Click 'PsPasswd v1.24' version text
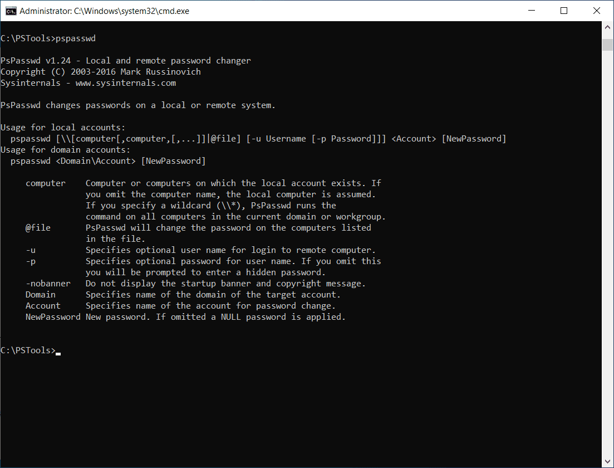Image resolution: width=614 pixels, height=468 pixels. point(36,61)
